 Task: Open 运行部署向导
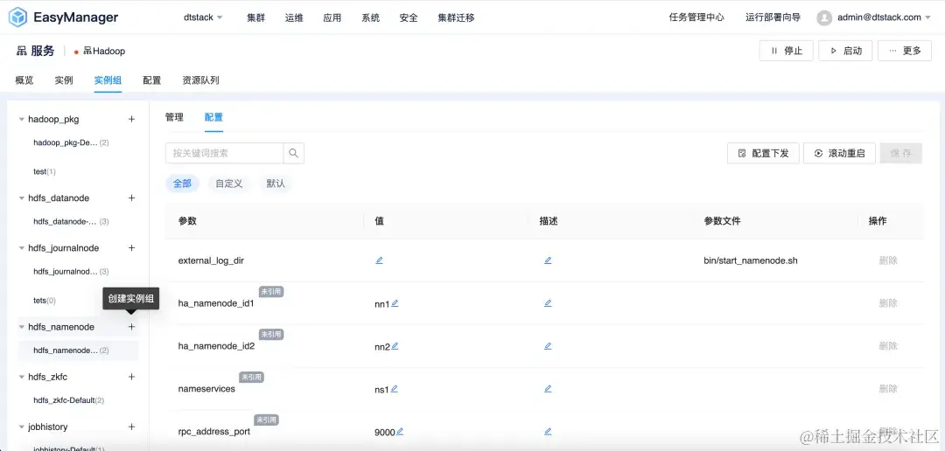coord(773,17)
